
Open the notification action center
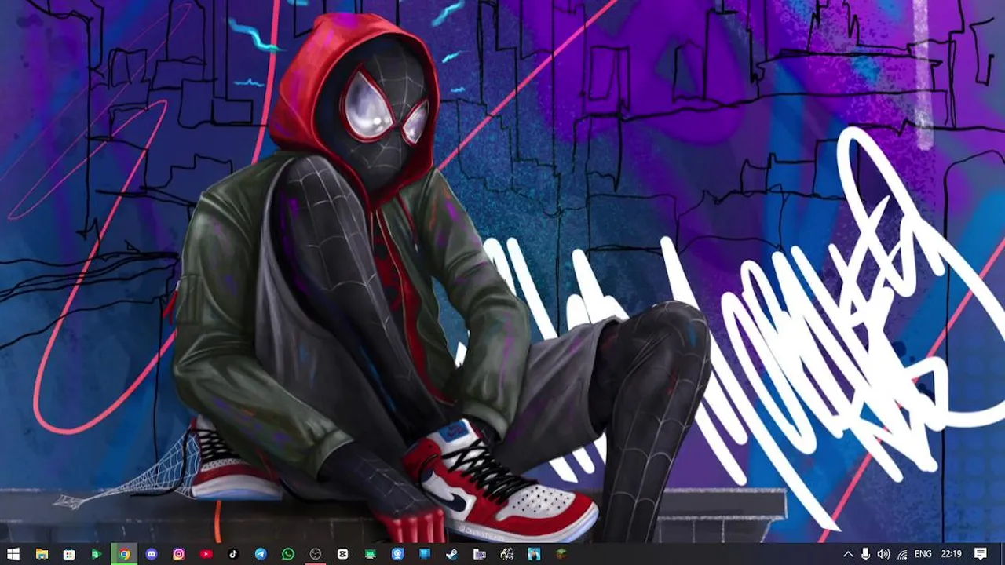click(x=981, y=554)
